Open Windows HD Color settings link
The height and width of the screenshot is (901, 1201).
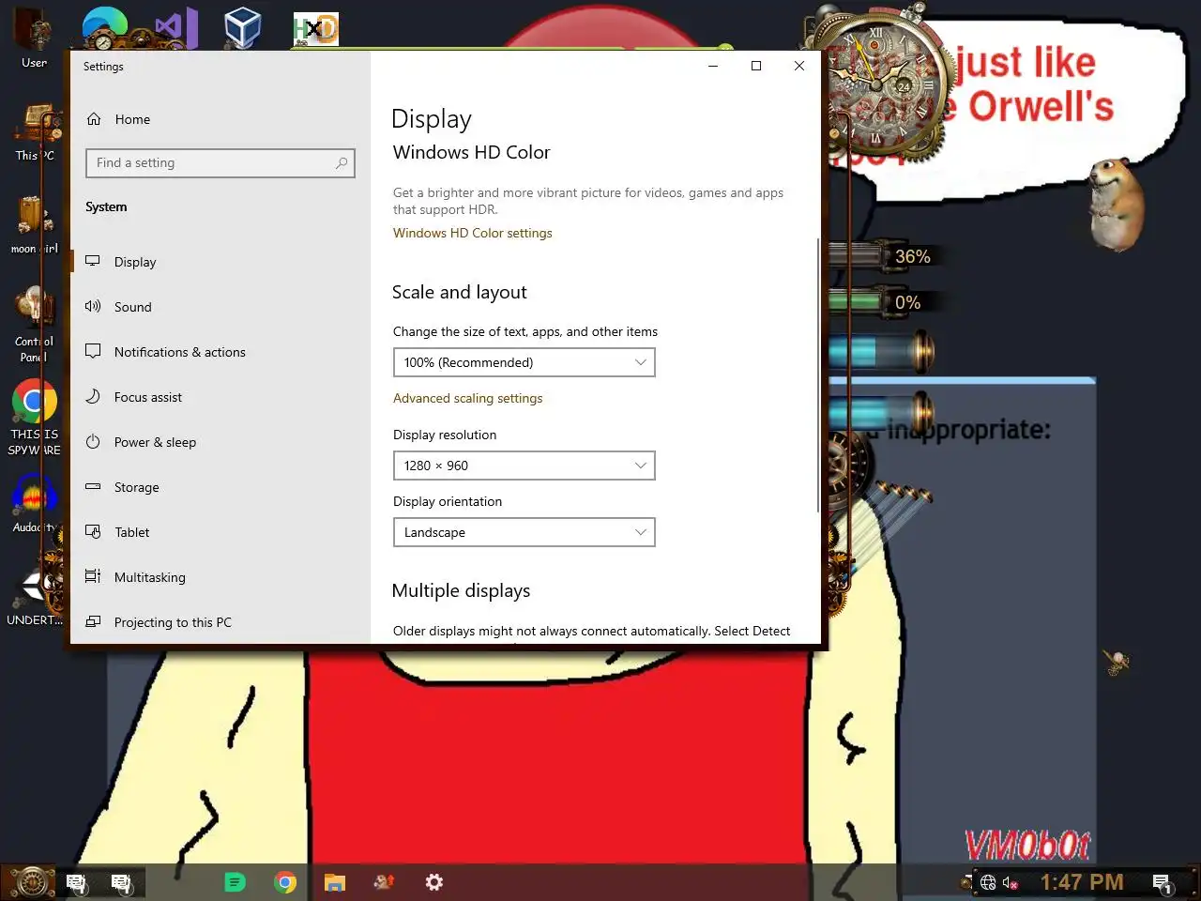click(472, 233)
